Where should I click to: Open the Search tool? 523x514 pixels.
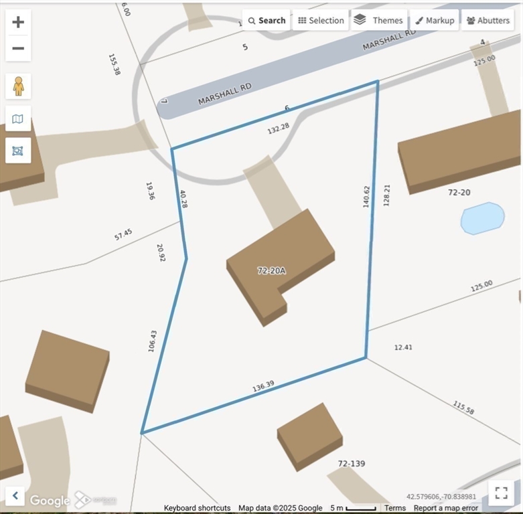[x=267, y=20]
